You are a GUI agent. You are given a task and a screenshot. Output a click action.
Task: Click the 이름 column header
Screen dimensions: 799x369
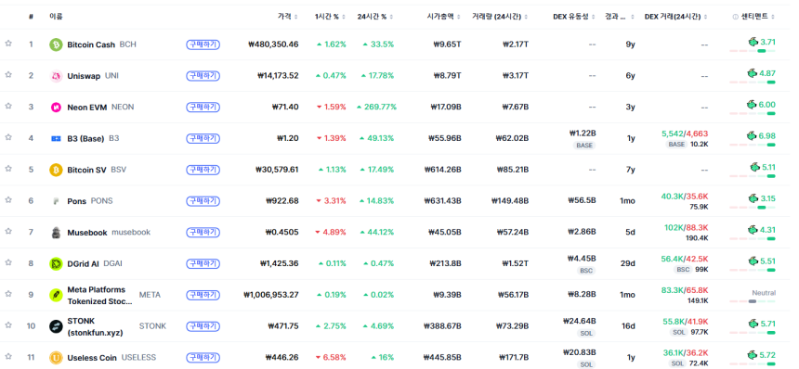(56, 17)
